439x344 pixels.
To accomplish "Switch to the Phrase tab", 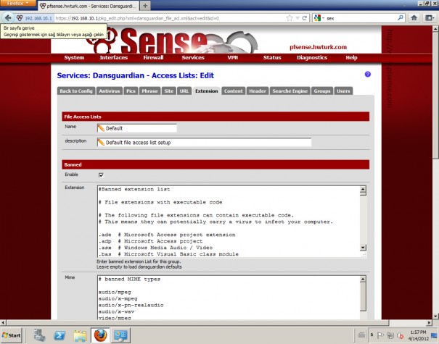I will 149,91.
